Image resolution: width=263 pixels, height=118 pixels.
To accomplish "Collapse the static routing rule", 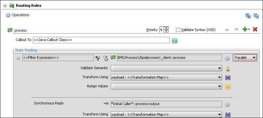I will point(19,59).
